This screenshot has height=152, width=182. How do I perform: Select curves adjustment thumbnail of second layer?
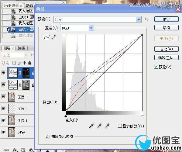click(13, 85)
